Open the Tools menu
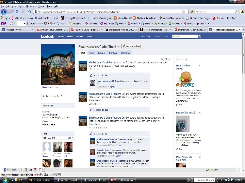 click(49, 6)
